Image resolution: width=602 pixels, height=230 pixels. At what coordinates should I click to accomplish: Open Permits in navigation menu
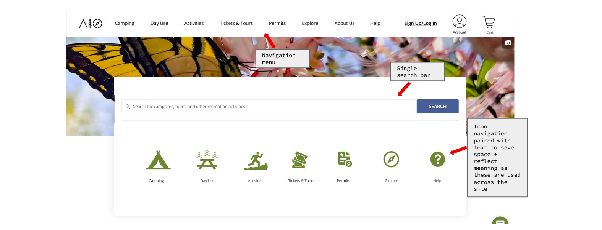[277, 24]
